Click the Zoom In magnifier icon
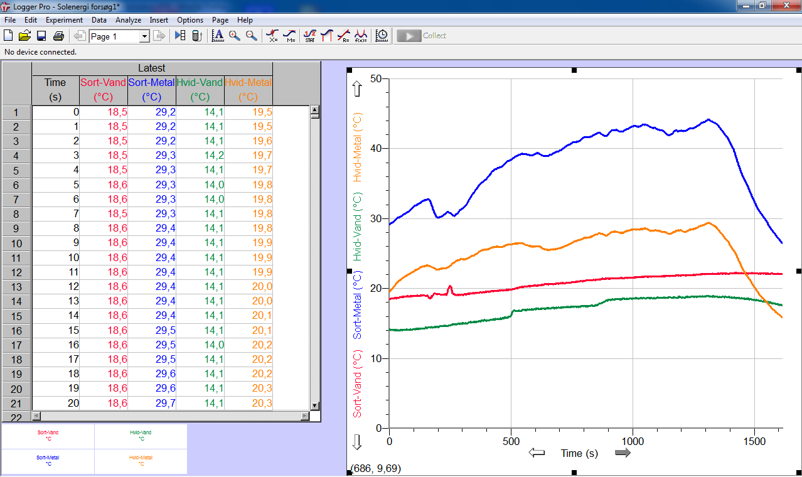802x477 pixels. (x=235, y=36)
